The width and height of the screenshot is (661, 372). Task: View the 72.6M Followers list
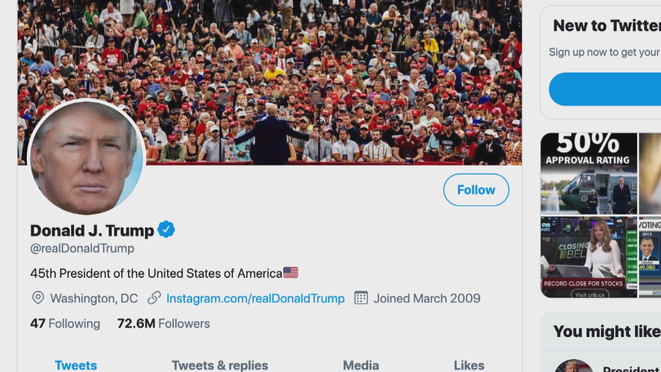coord(163,323)
